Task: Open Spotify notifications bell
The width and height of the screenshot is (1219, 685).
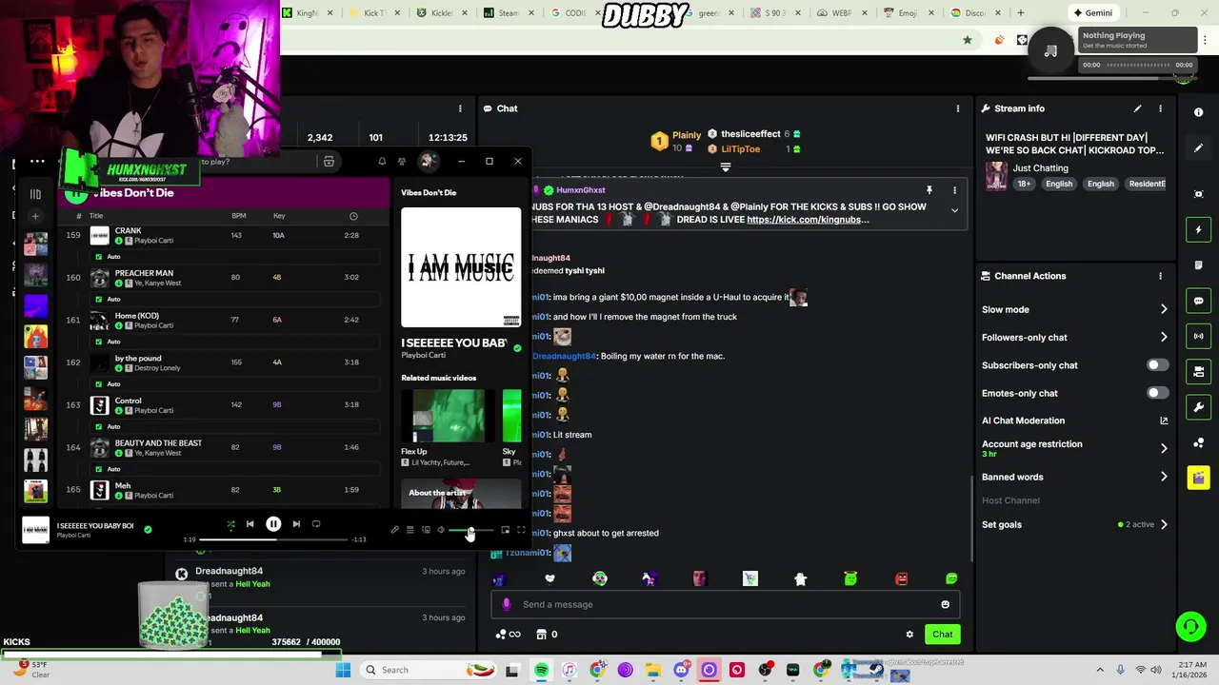Action: click(382, 162)
